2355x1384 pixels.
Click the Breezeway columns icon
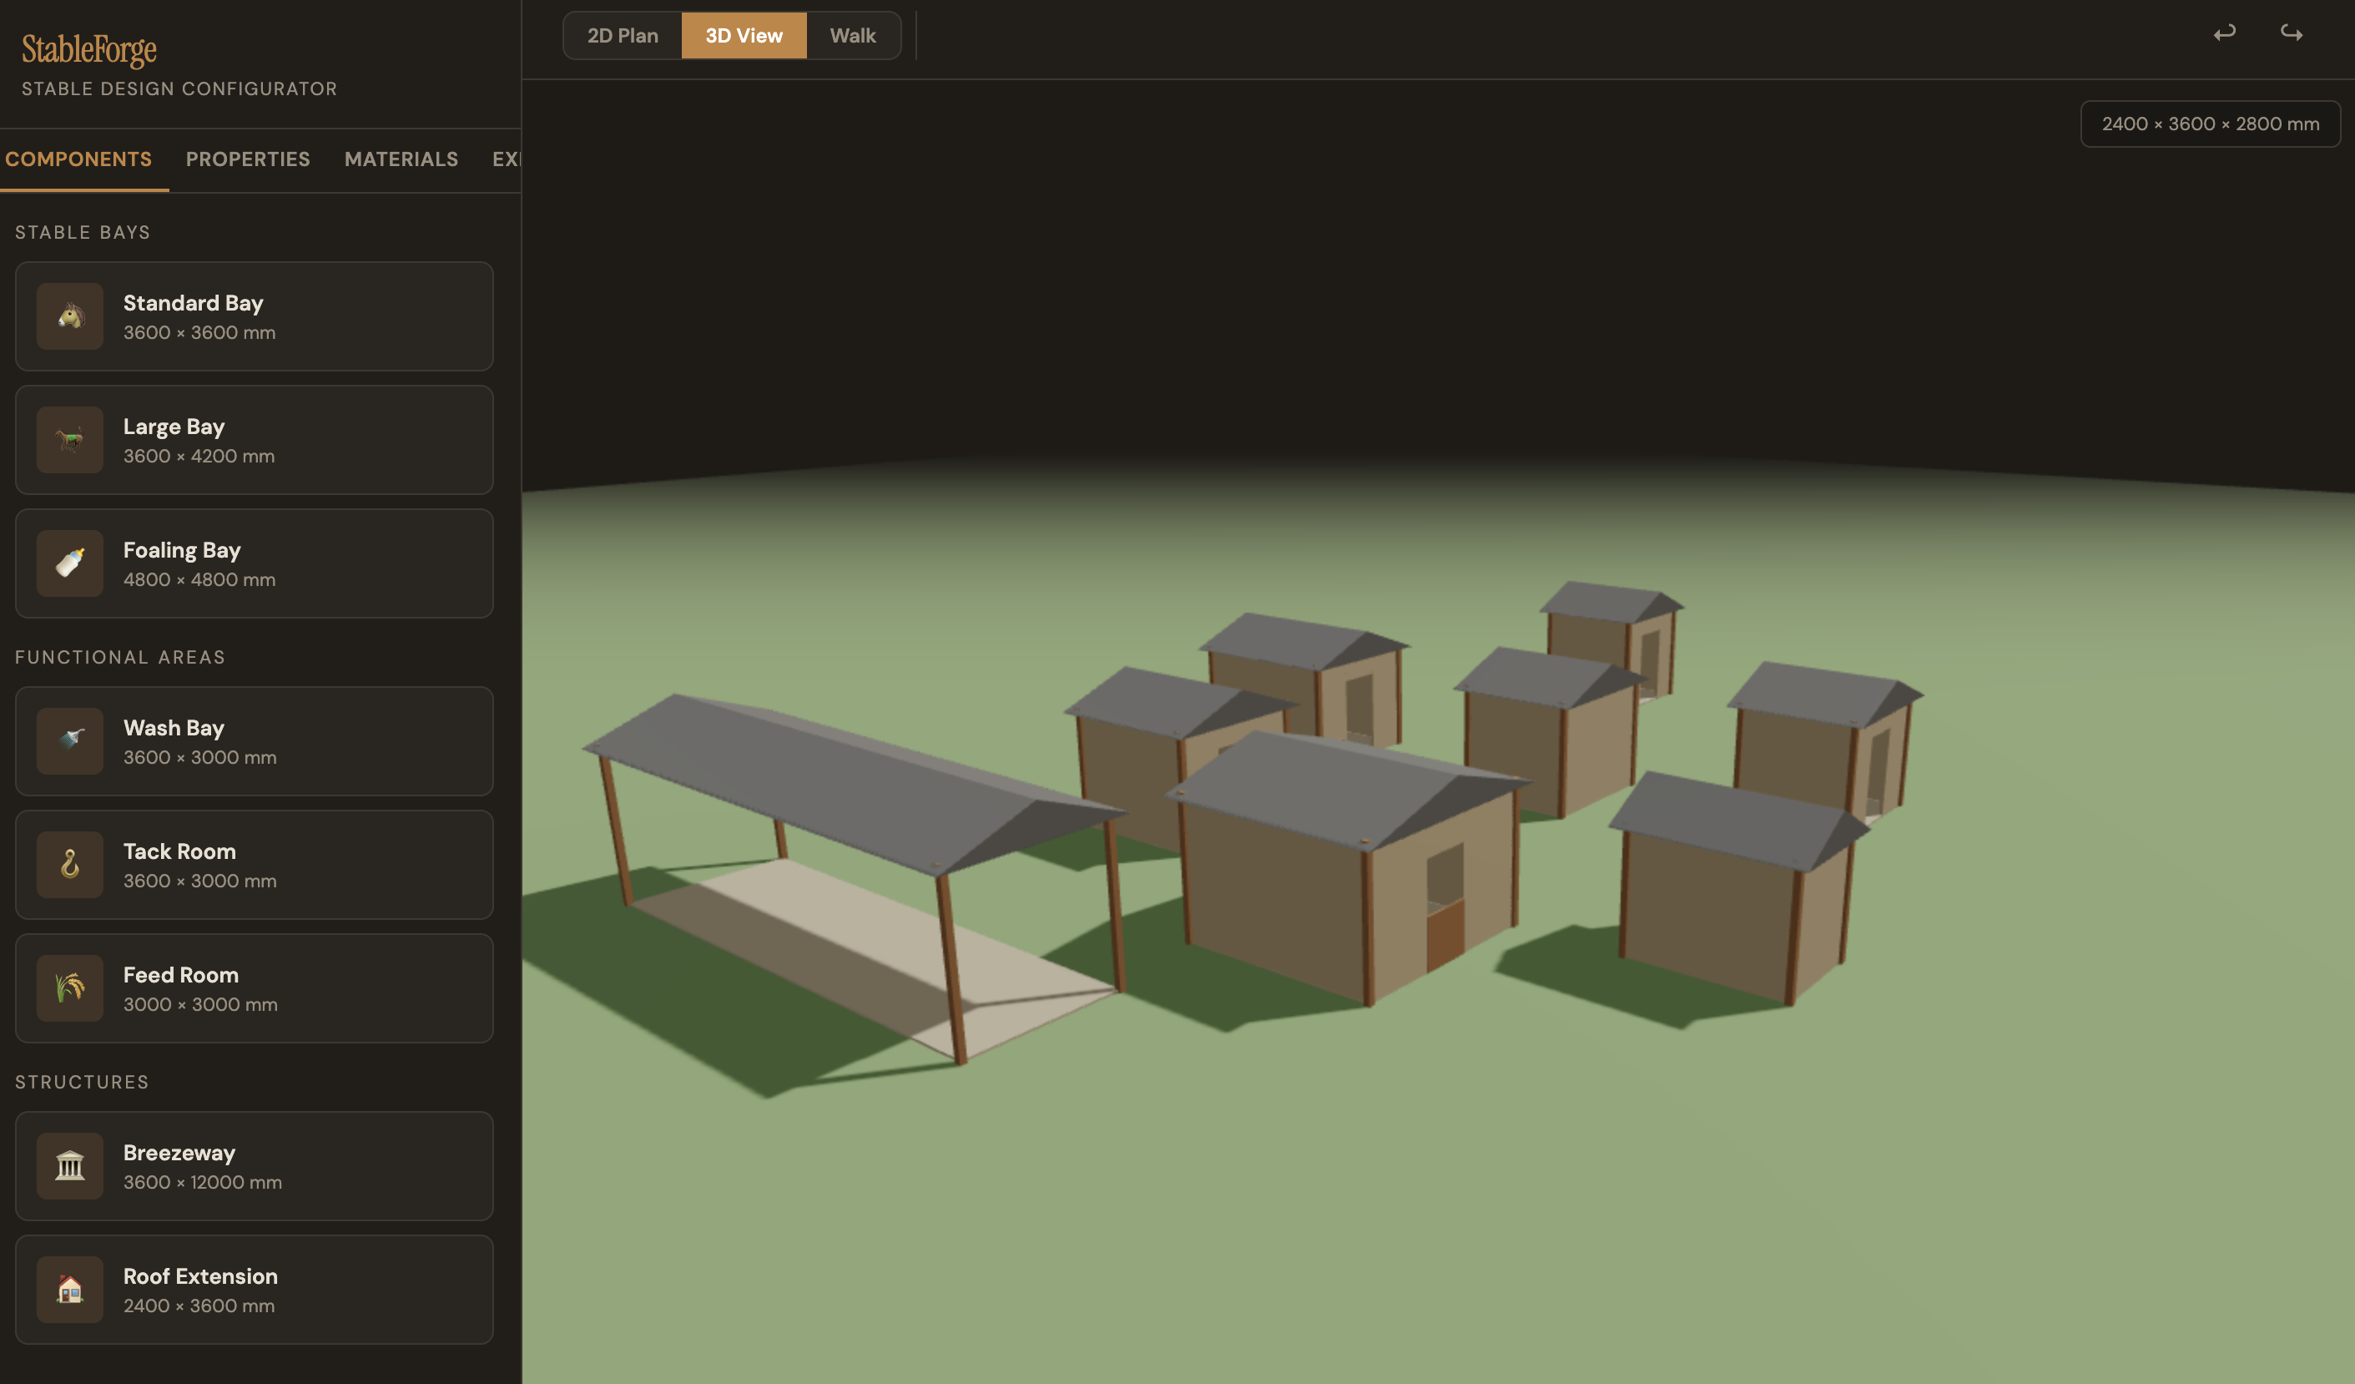70,1166
